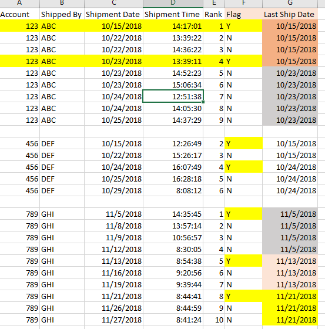Click the Rank header cell
The height and width of the screenshot is (329, 325).
214,14
